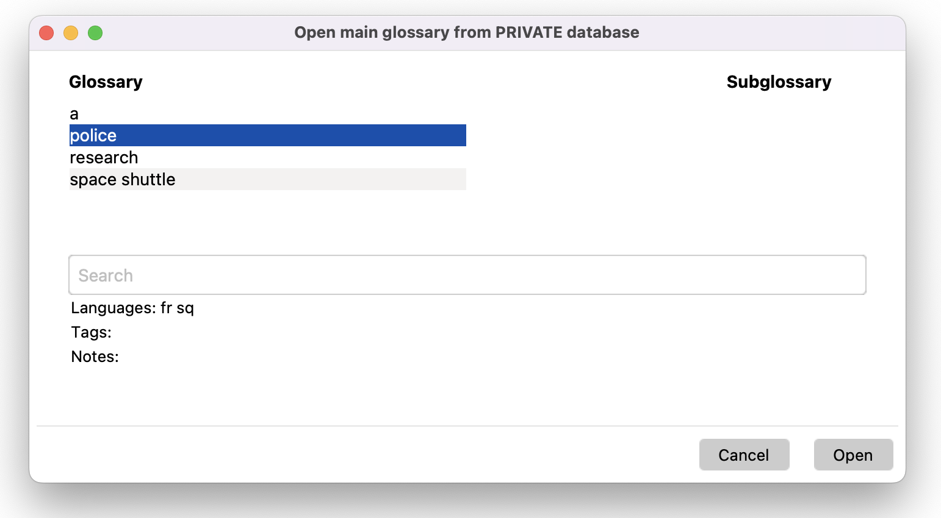Image resolution: width=941 pixels, height=518 pixels.
Task: Click the separator line above Cancel button
Action: tap(467, 425)
